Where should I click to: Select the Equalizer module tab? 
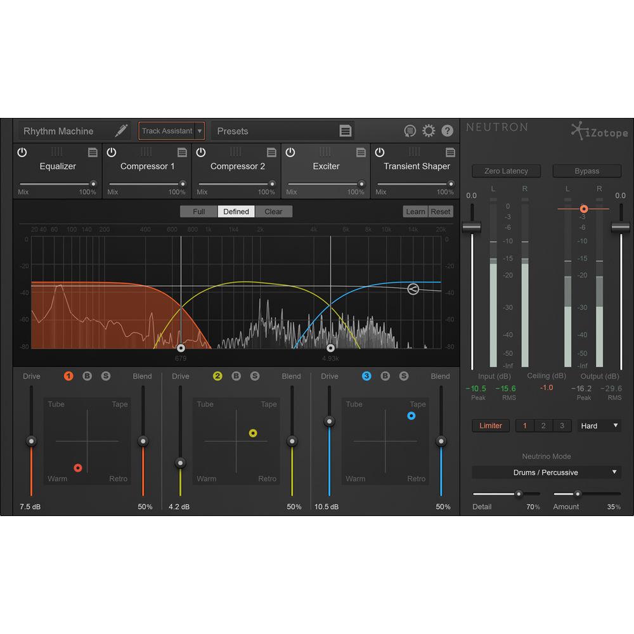[58, 166]
